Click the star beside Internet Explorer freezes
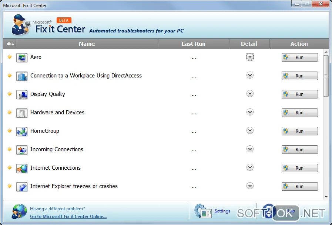The height and width of the screenshot is (225, 332). [10, 186]
